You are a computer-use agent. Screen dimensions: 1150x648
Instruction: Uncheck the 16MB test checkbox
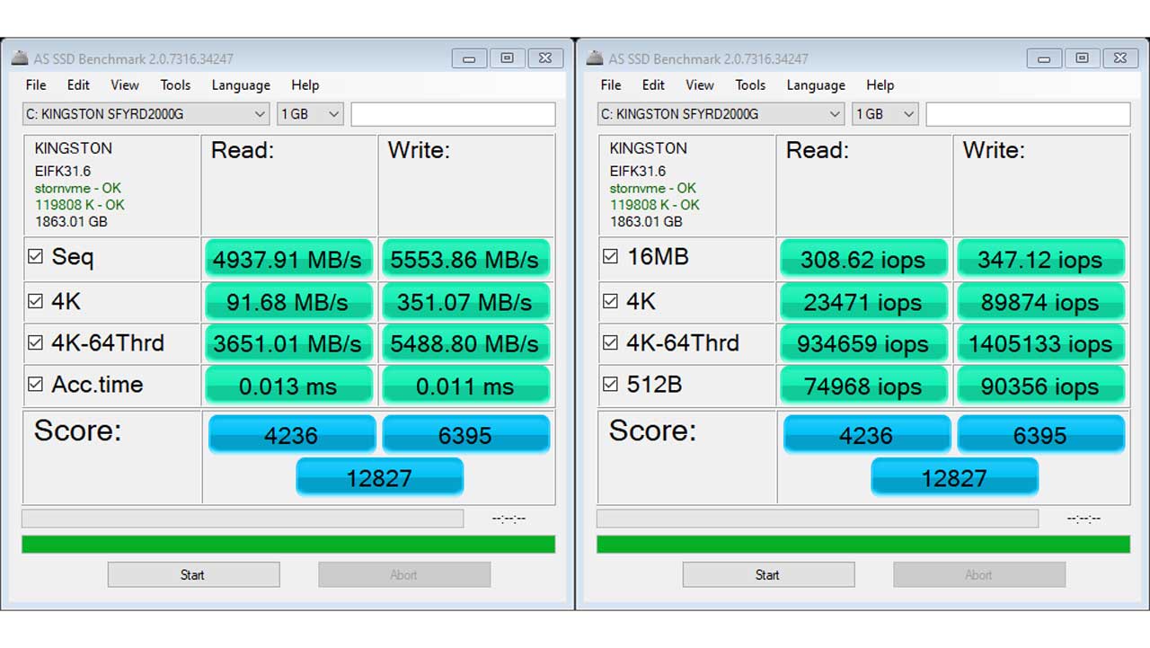pos(610,256)
